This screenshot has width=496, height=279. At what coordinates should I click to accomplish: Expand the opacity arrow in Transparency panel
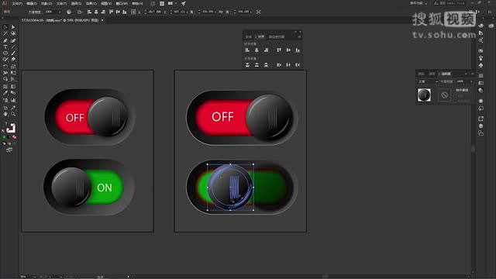[471, 81]
